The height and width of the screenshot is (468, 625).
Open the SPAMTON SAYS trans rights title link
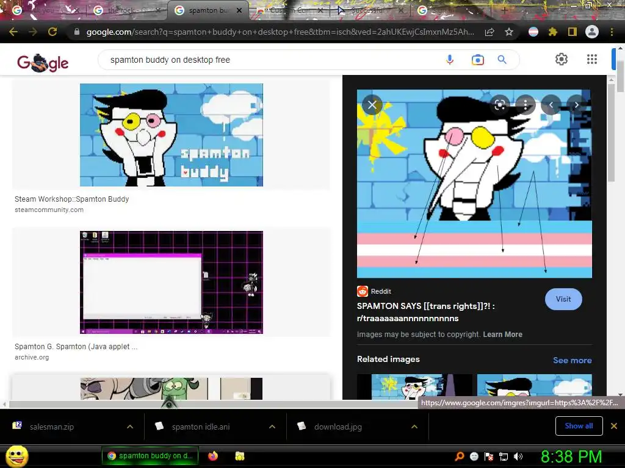[425, 312]
